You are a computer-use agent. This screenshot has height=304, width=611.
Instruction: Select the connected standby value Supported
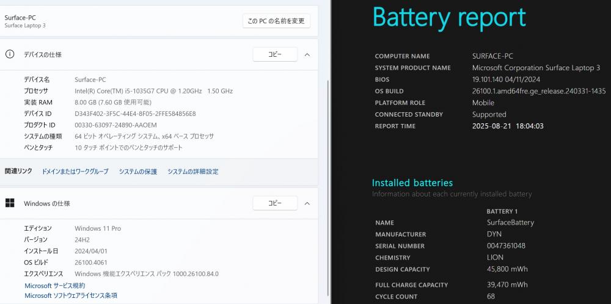[x=489, y=114]
